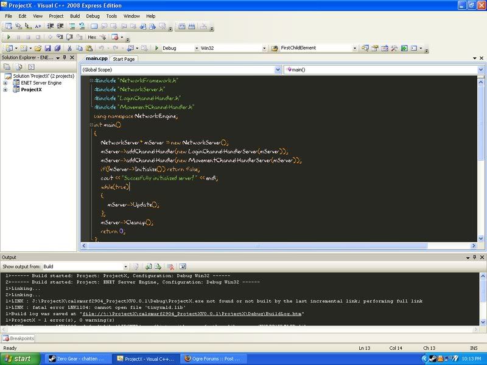Open the (Global Scope) dropdown
Image resolution: width=487 pixels, height=365 pixels.
[x=278, y=70]
